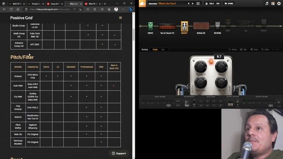Go to browser home page
Viewport: 283px width, 159px height.
point(18,9)
